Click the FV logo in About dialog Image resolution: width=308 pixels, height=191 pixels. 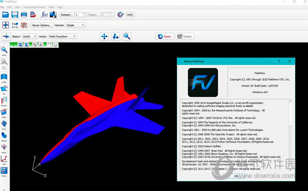pyautogui.click(x=203, y=82)
